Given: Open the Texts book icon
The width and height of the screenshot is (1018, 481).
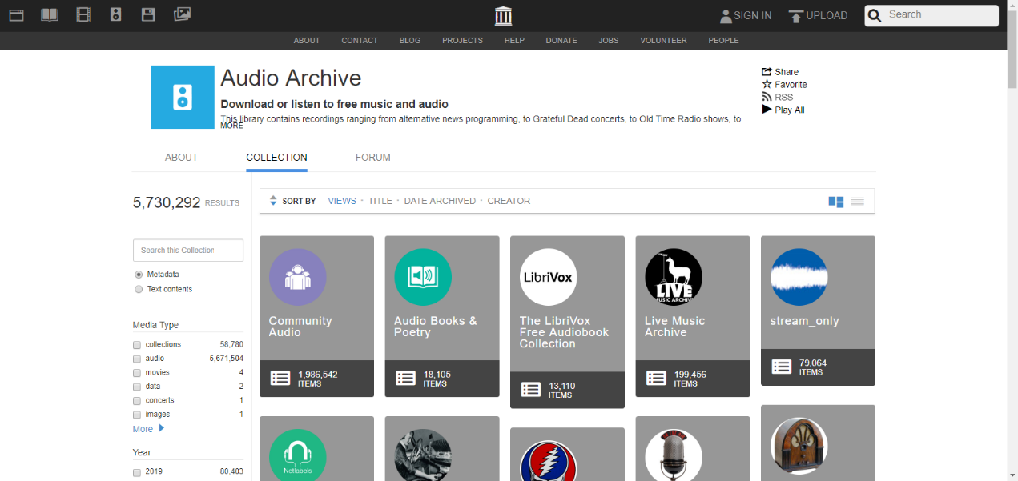Looking at the screenshot, I should point(50,14).
